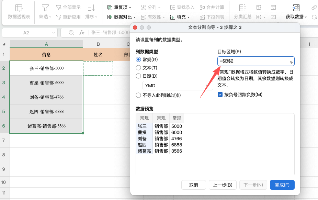Click the 筛选 filter icon
This screenshot has height=200, width=318.
[x=45, y=8]
